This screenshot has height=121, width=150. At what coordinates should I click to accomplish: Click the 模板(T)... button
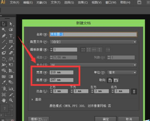click(x=39, y=119)
